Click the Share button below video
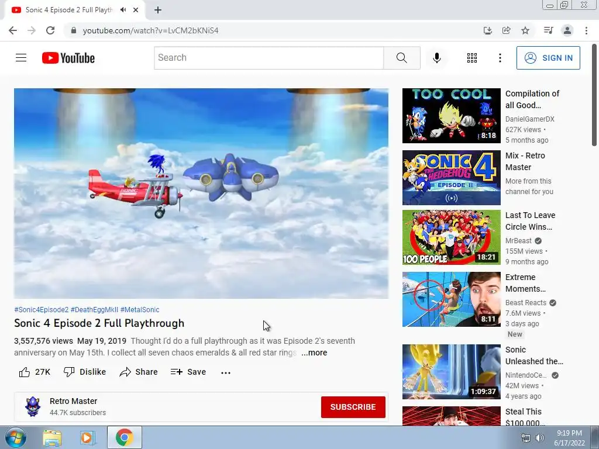Screen dimensions: 599x449 [139, 372]
